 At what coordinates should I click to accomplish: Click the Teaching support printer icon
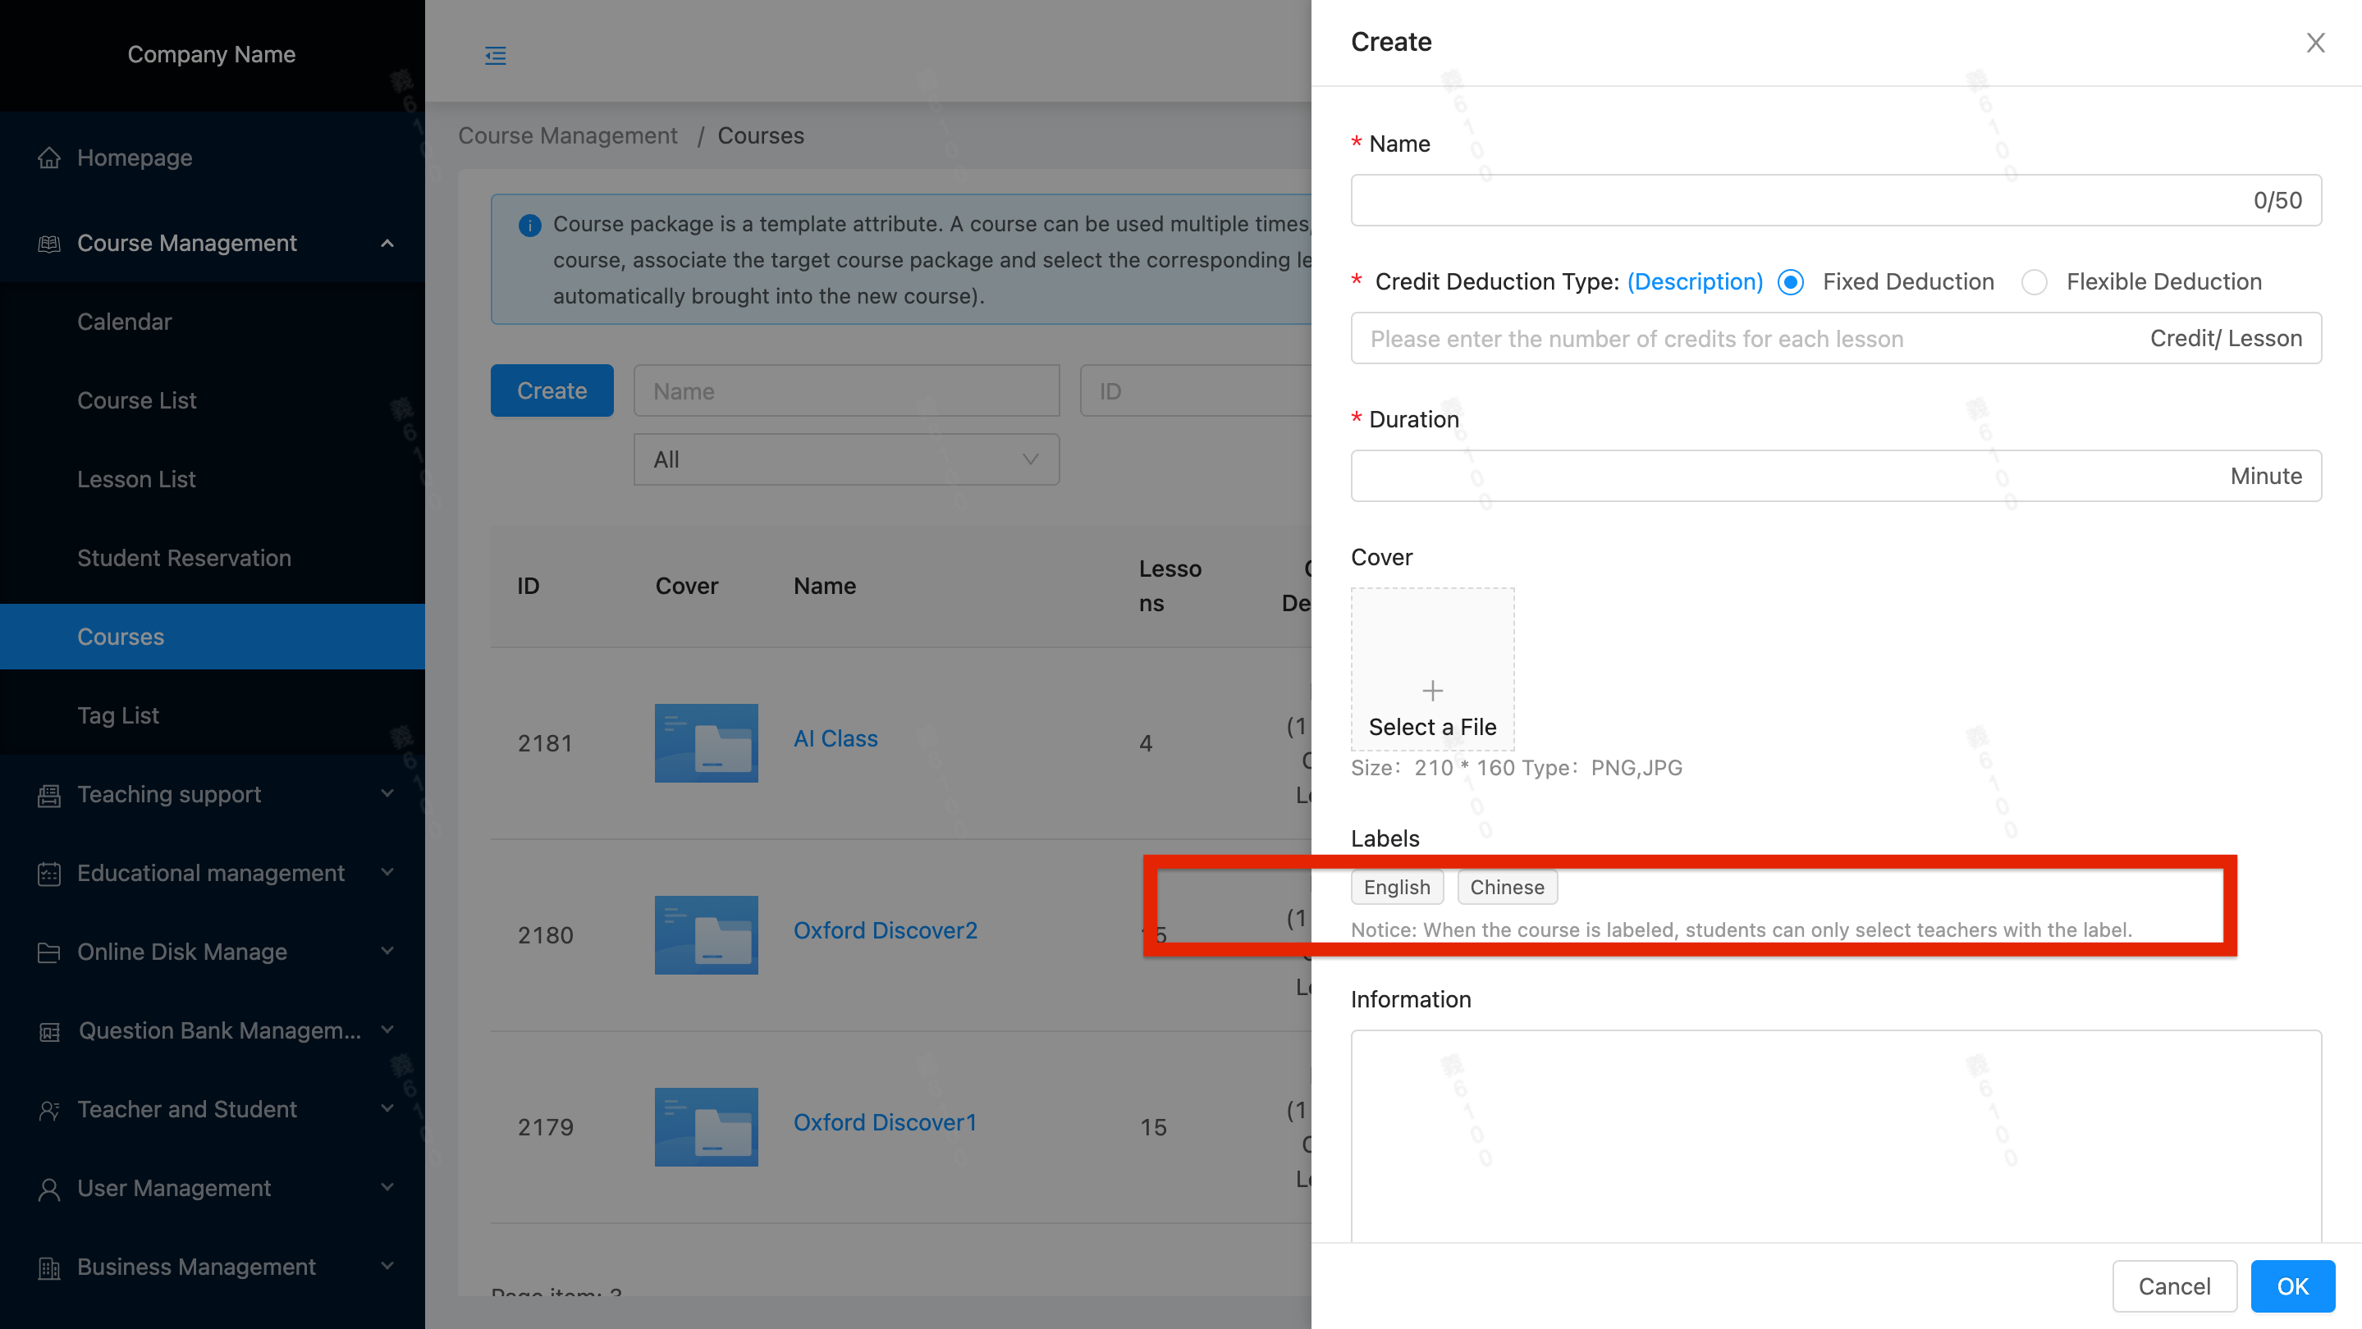(x=48, y=795)
